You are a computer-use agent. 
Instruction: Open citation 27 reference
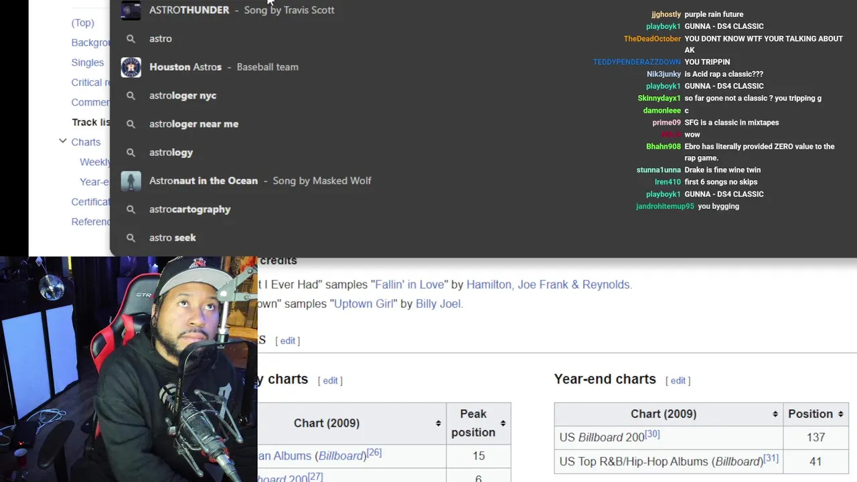(315, 477)
